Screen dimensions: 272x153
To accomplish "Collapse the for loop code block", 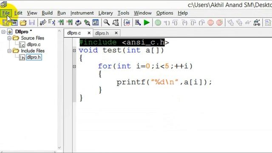I will pos(74,67).
